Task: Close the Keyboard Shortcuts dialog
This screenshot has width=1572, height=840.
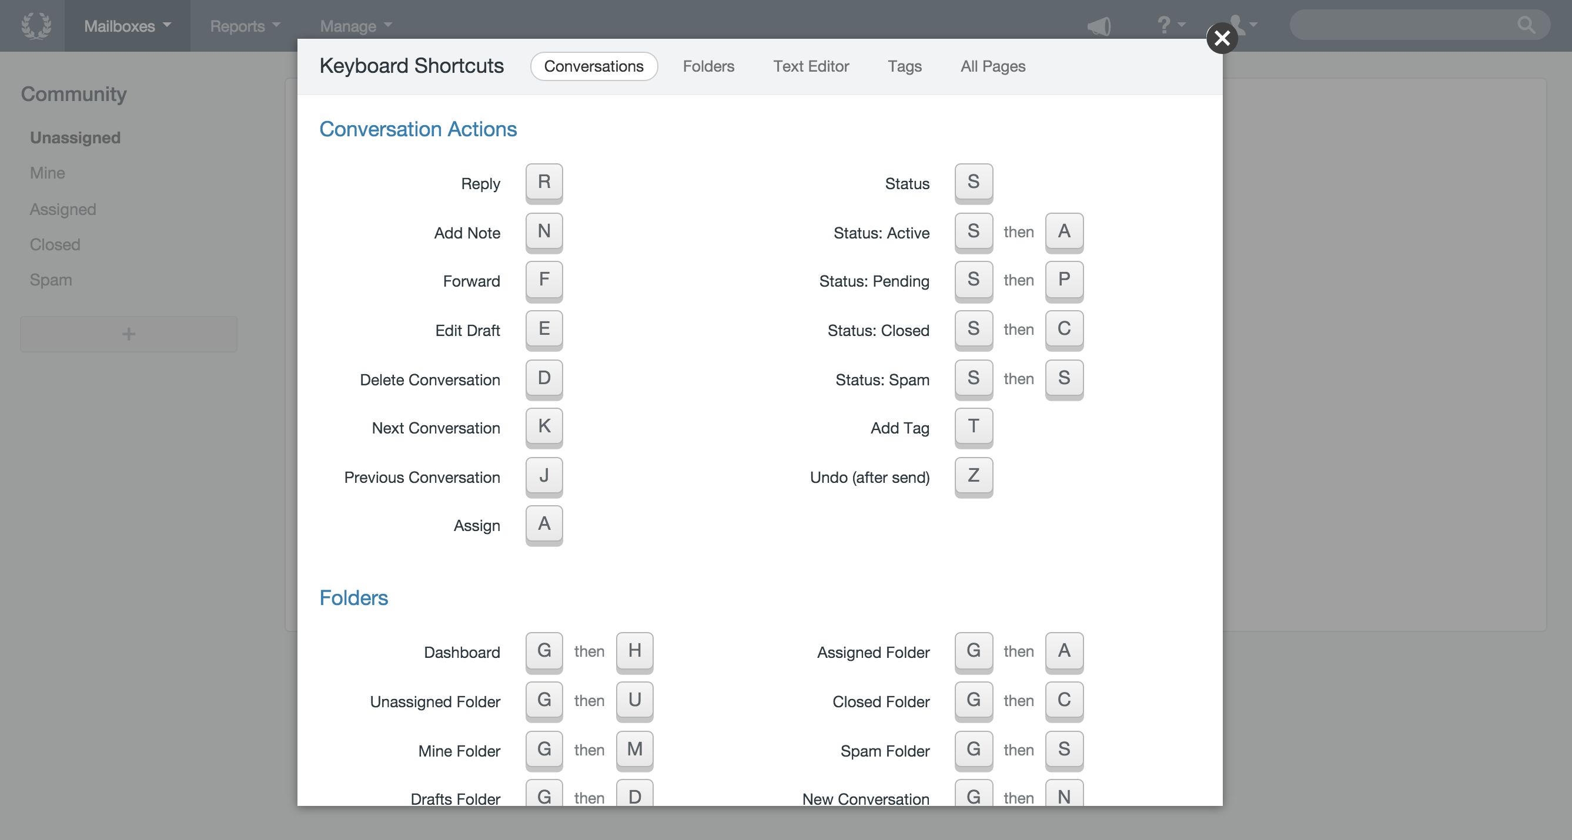Action: 1222,38
